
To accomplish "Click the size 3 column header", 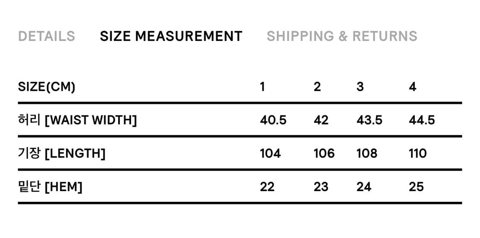I will pyautogui.click(x=360, y=87).
